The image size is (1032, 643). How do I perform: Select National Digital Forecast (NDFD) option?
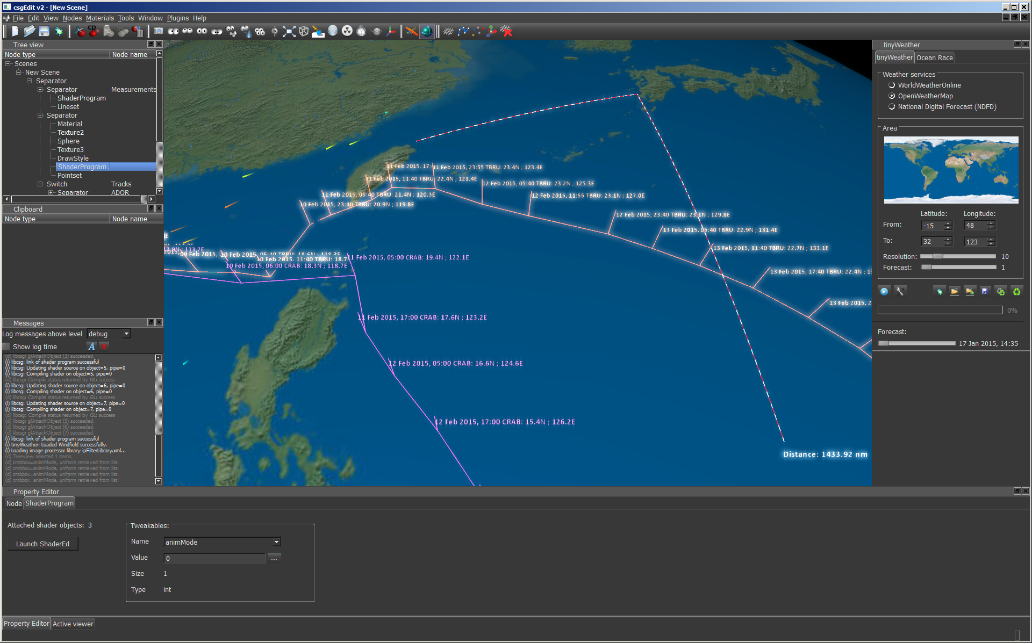pyautogui.click(x=892, y=107)
